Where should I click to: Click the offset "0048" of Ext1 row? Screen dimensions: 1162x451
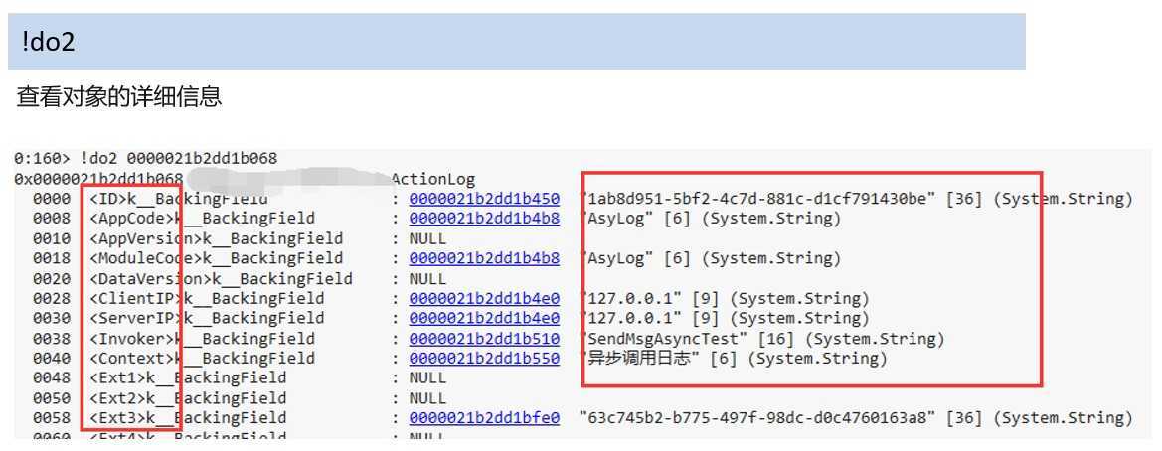(52, 378)
